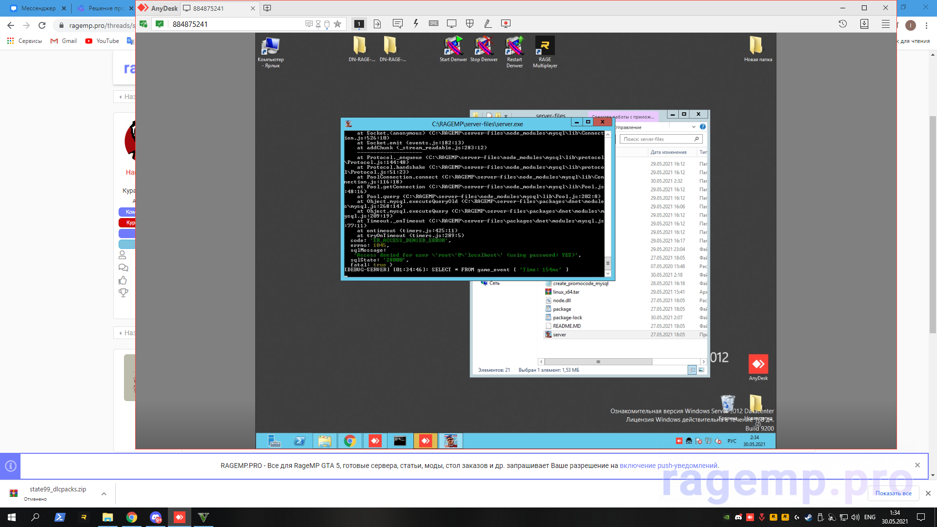Select Новая папка folder on remote desktop
Image resolution: width=937 pixels, height=527 pixels.
(757, 49)
